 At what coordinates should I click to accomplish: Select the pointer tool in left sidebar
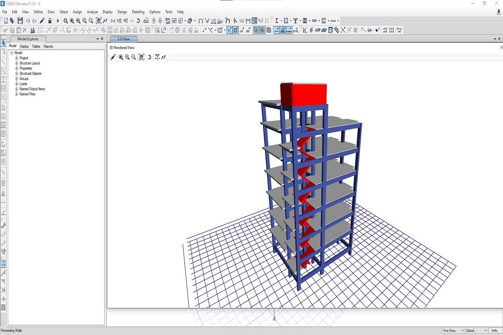3,43
